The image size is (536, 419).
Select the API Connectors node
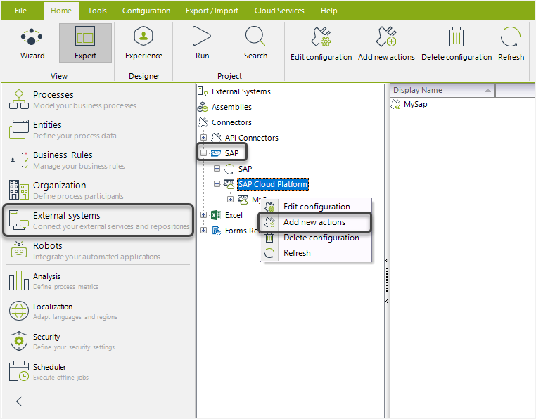(x=251, y=138)
